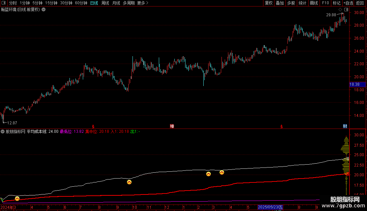Click the yellow chip distribution bars near 27.50
This screenshot has width=367, height=211.
[x=346, y=145]
